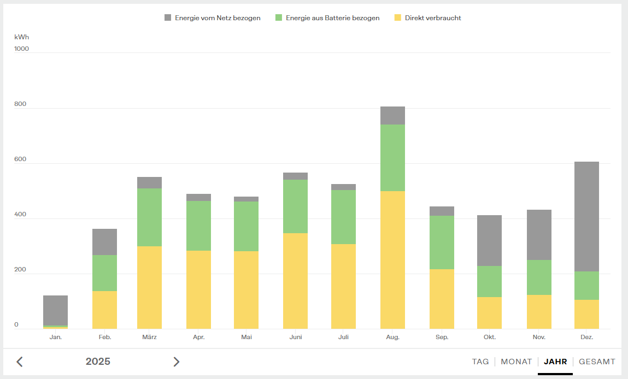Viewport: 628px width, 379px height.
Task: Click the gray segment of January bar
Action: click(x=55, y=310)
